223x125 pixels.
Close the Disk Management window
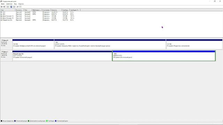click(220, 1)
